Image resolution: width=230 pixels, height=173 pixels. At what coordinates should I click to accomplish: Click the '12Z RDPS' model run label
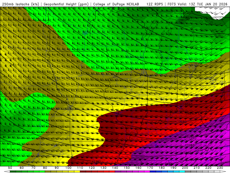[x=155, y=4]
